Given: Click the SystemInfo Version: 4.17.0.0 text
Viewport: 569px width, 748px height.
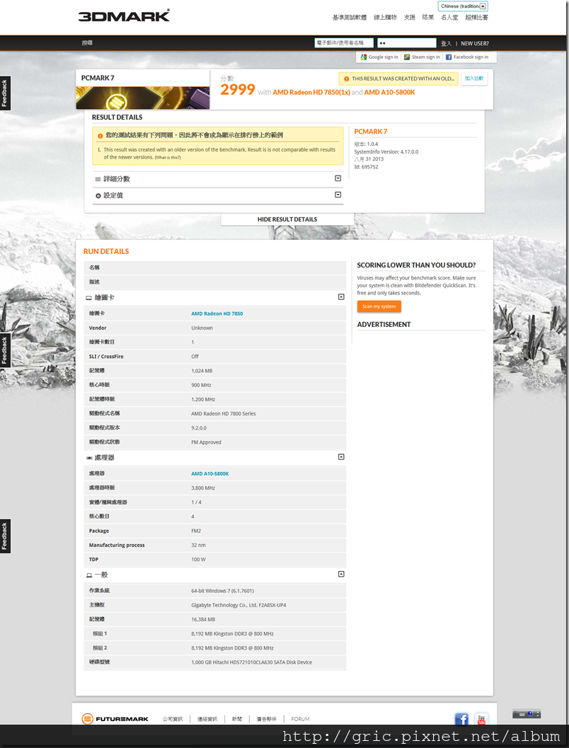Looking at the screenshot, I should pyautogui.click(x=386, y=151).
